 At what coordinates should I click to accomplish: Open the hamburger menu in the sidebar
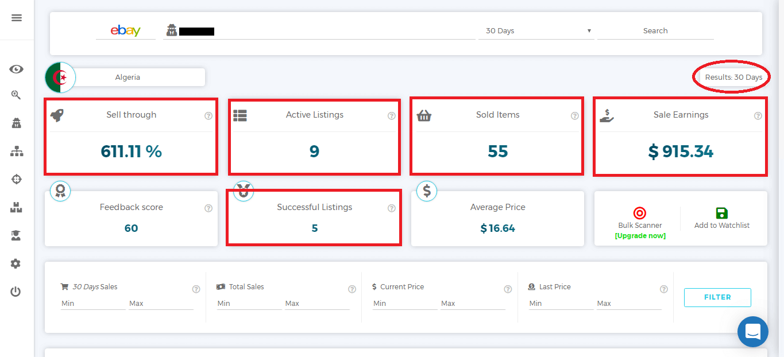tap(17, 18)
